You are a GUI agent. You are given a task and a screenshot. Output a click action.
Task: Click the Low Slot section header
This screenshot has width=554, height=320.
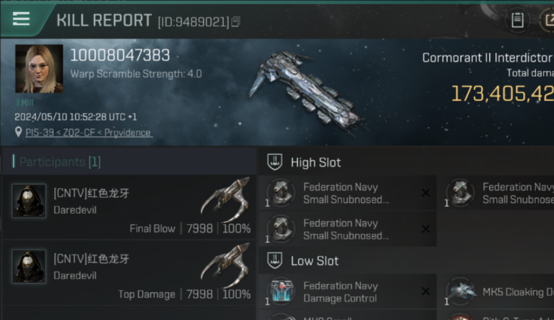315,261
